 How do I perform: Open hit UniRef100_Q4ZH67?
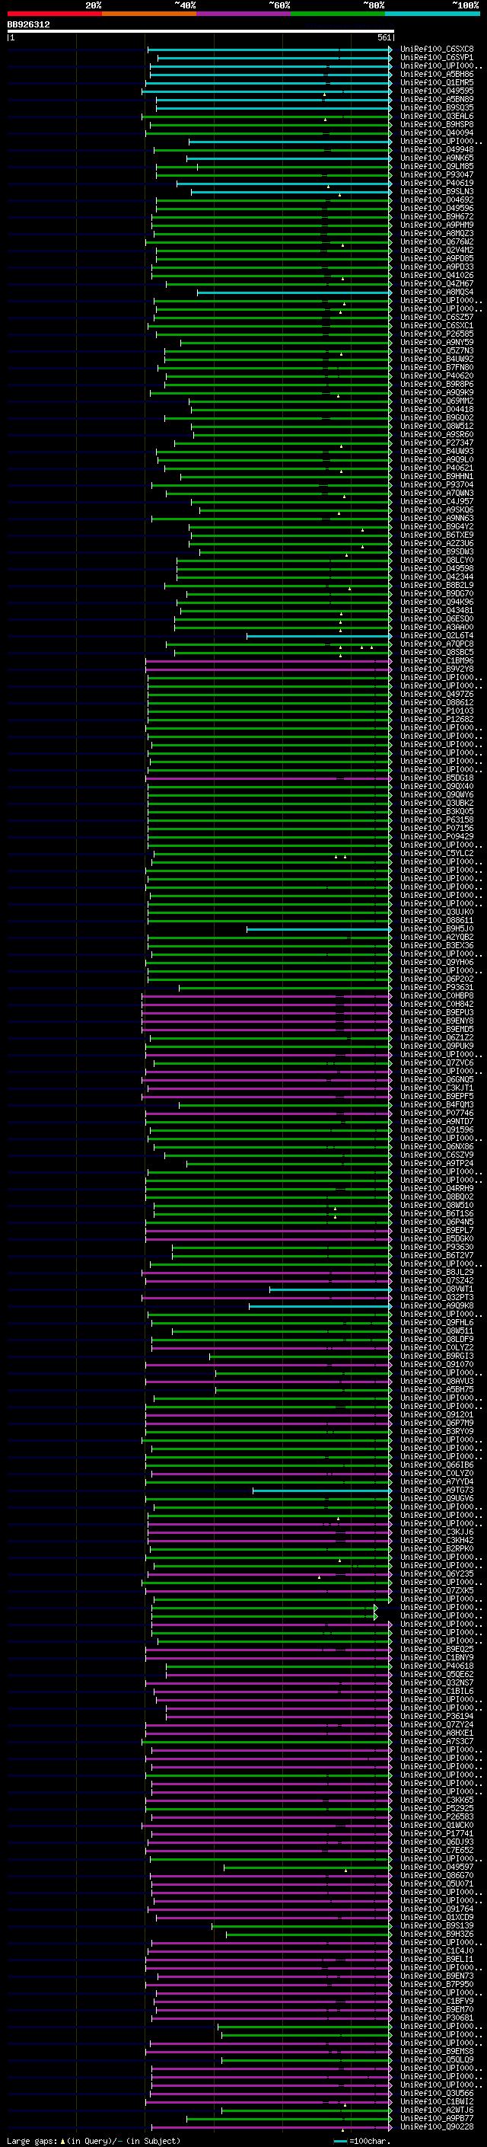click(437, 283)
